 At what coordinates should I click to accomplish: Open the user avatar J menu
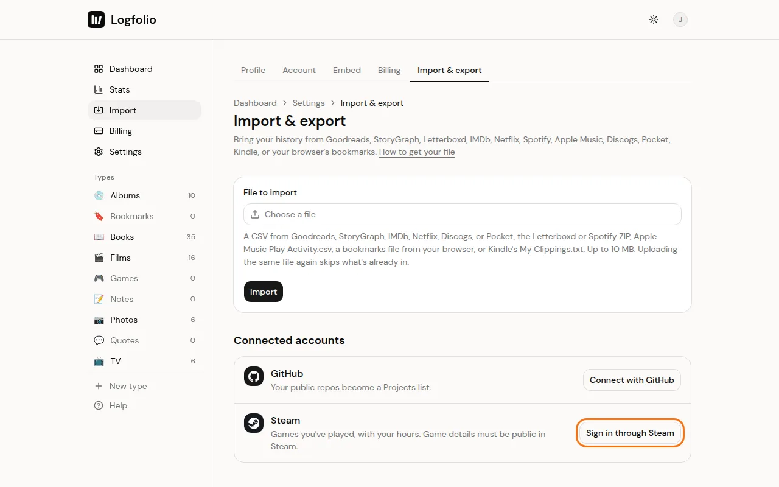point(680,19)
